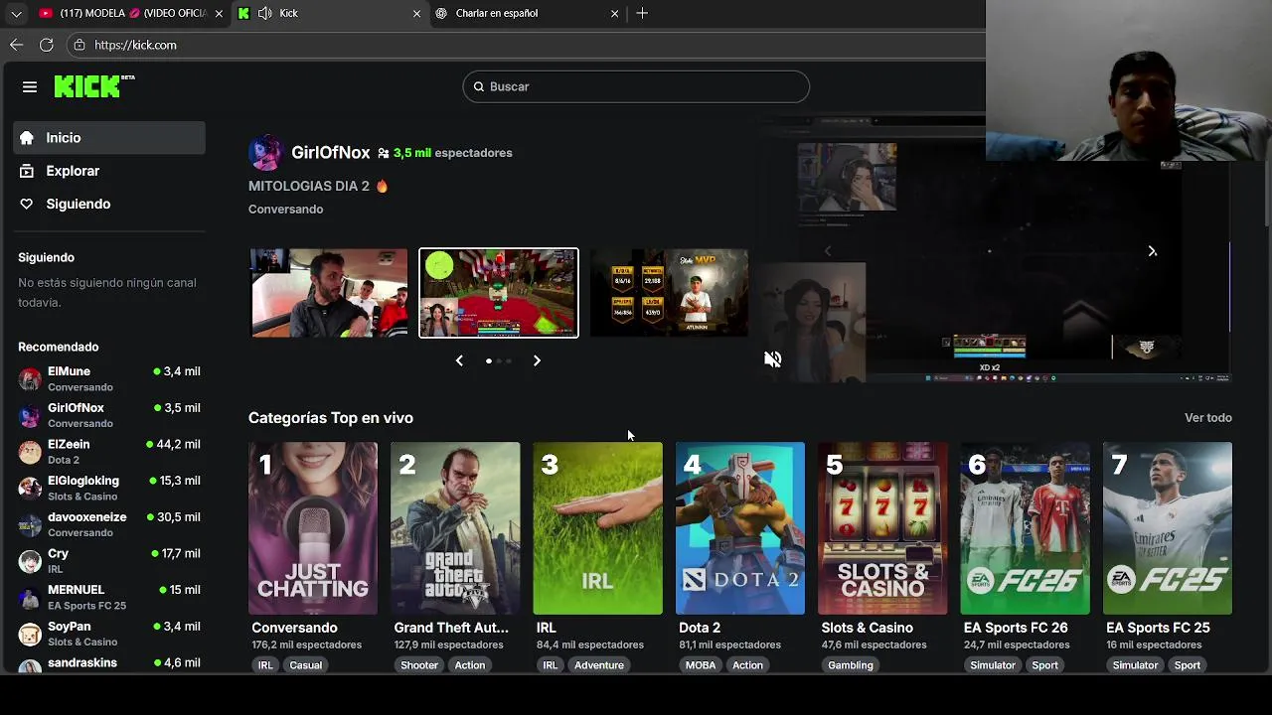The height and width of the screenshot is (715, 1272).
Task: Switch to the Charlar en español tab
Action: point(527,13)
